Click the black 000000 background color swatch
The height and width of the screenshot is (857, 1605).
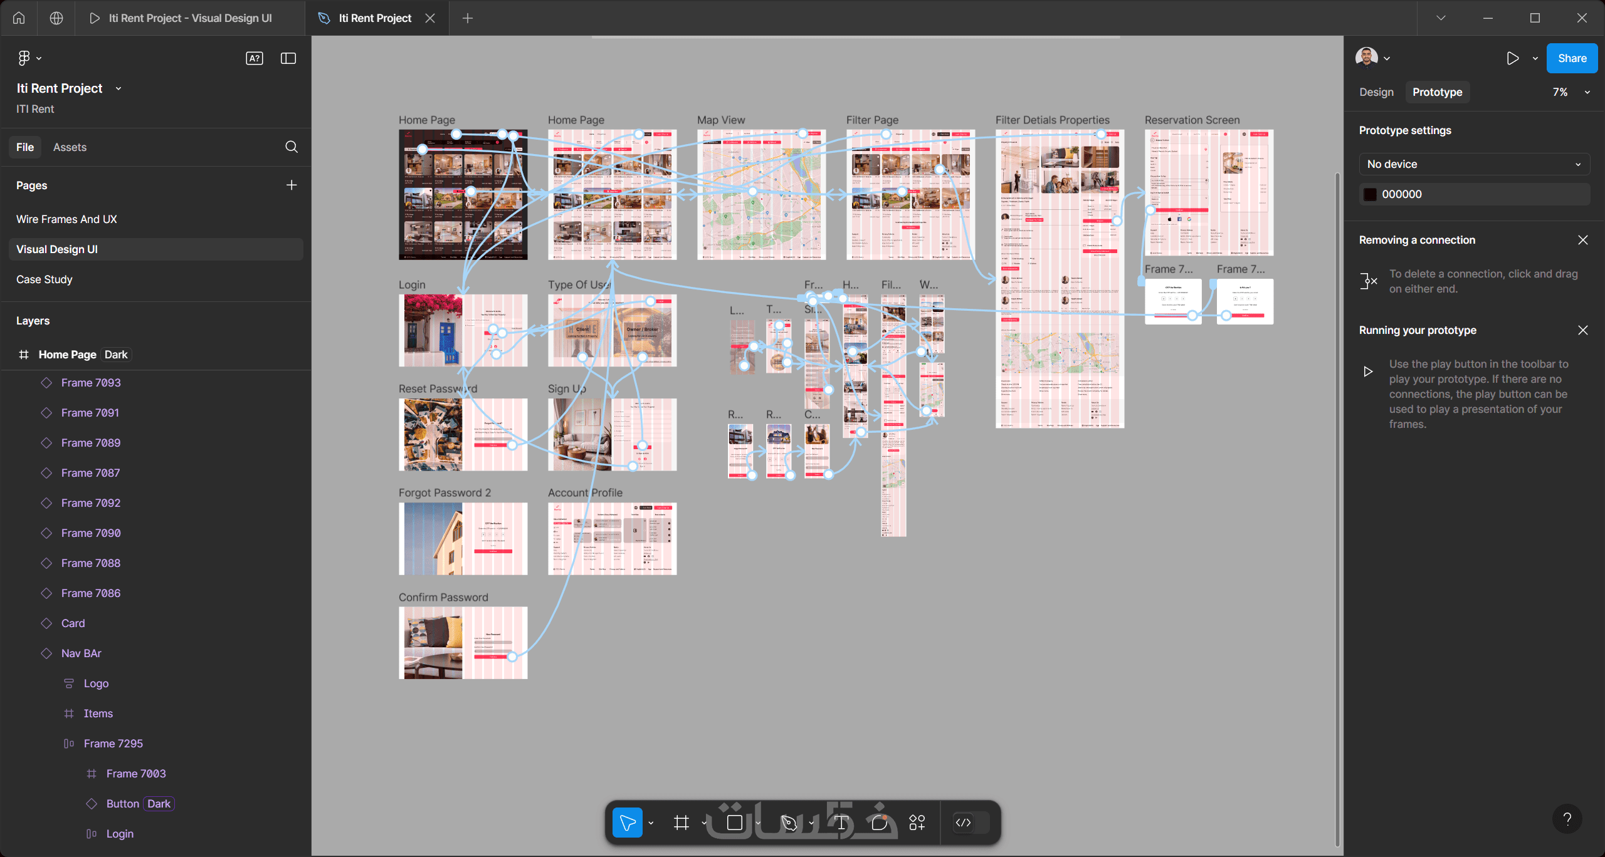1371,194
